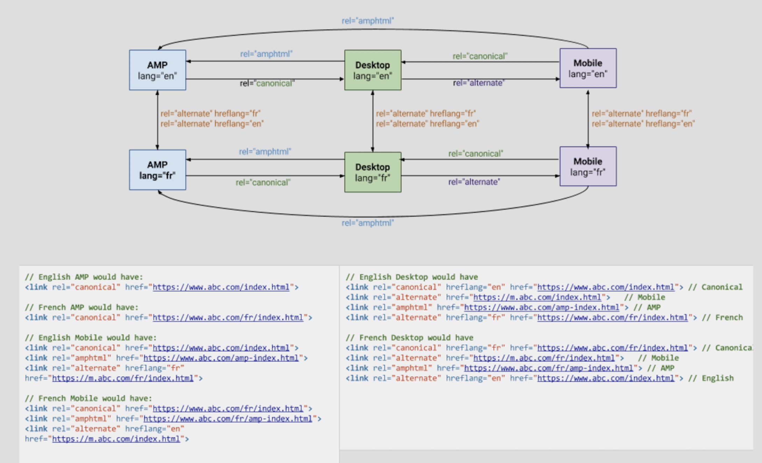Click hreflang="en" label beside the Desktop vertical arrow
Viewport: 762px width, 463px height.
(x=428, y=124)
